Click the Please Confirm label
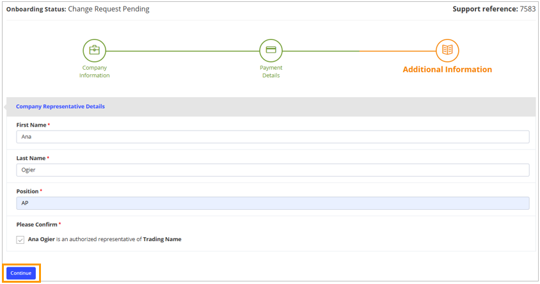This screenshot has width=540, height=284. pos(37,225)
